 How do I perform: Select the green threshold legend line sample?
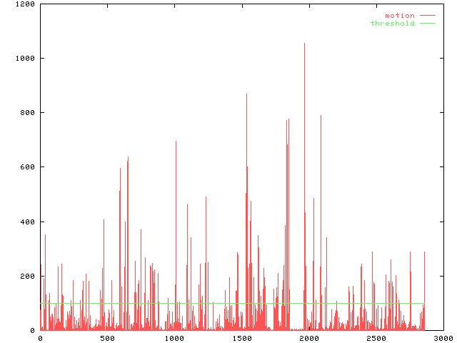pyautogui.click(x=427, y=23)
